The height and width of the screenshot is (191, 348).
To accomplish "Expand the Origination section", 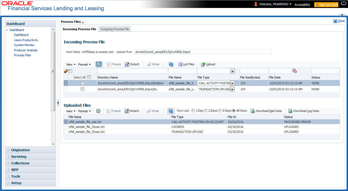I will click(x=30, y=150).
